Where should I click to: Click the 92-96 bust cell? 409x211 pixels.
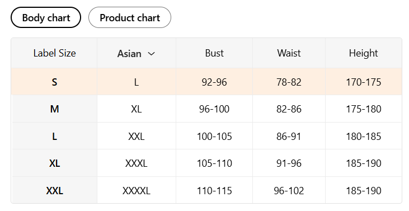click(x=214, y=82)
